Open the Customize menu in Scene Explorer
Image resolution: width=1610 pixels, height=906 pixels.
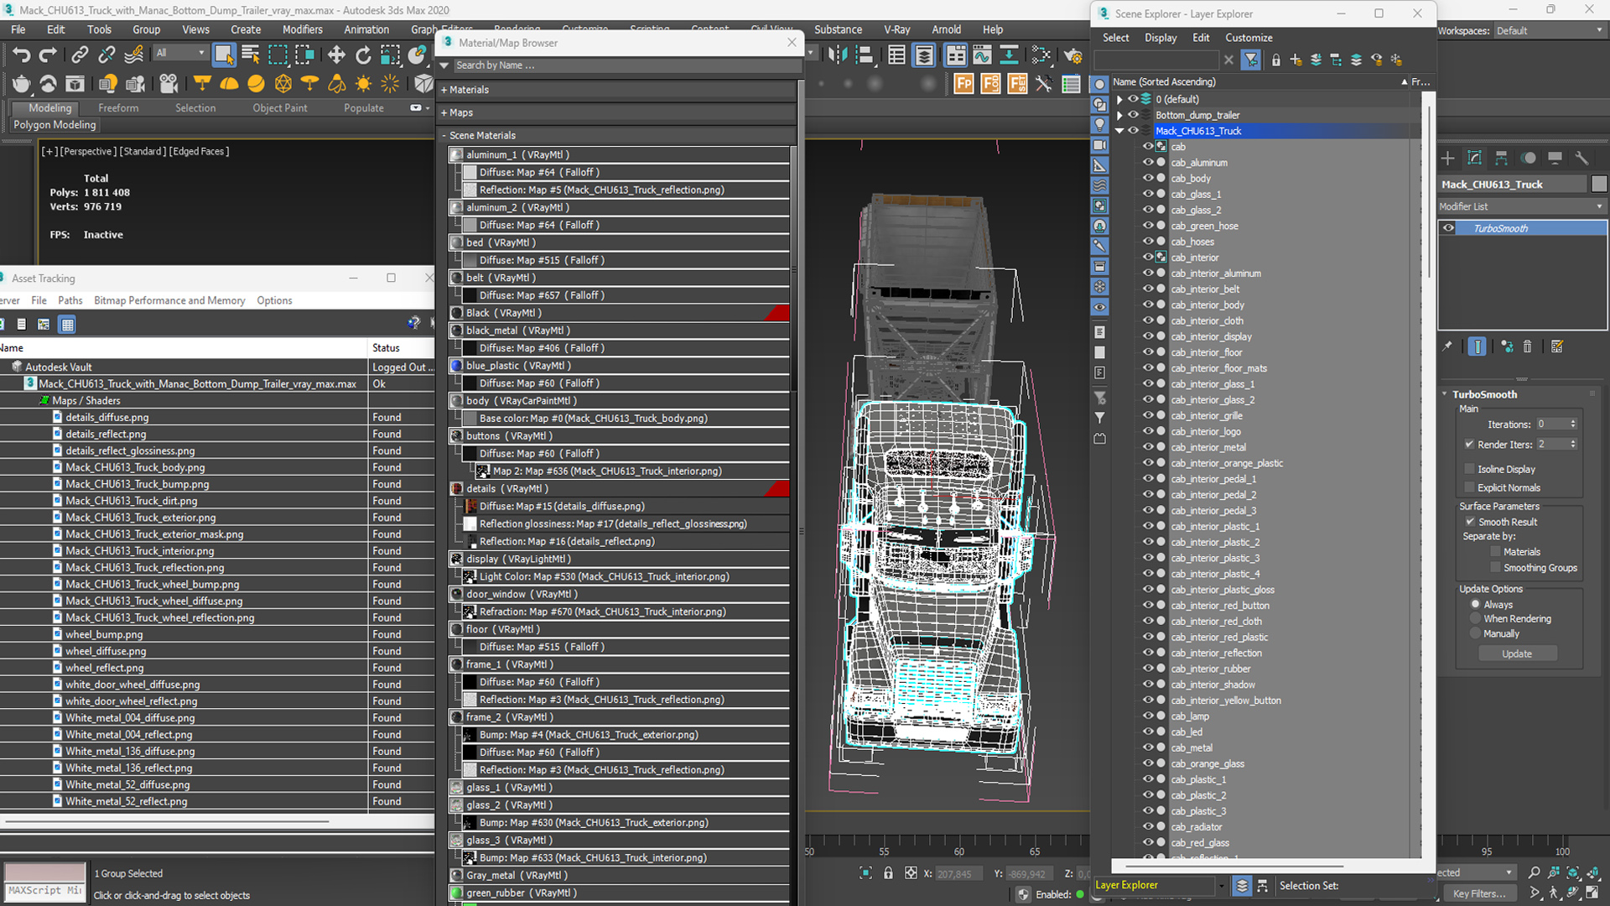pos(1249,38)
